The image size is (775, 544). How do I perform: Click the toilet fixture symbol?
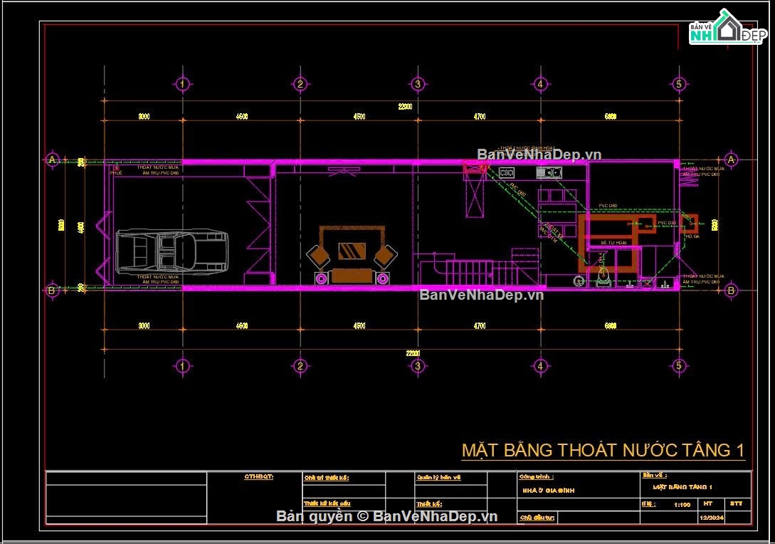tap(602, 276)
